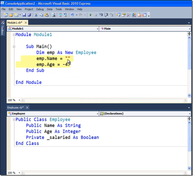Open zoom dropdown in Employee editor
The width and height of the screenshot is (193, 176).
coord(19,173)
